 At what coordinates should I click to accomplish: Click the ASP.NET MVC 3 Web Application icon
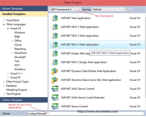[x=55, y=36]
